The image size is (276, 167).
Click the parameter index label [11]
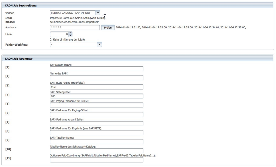click(8, 158)
